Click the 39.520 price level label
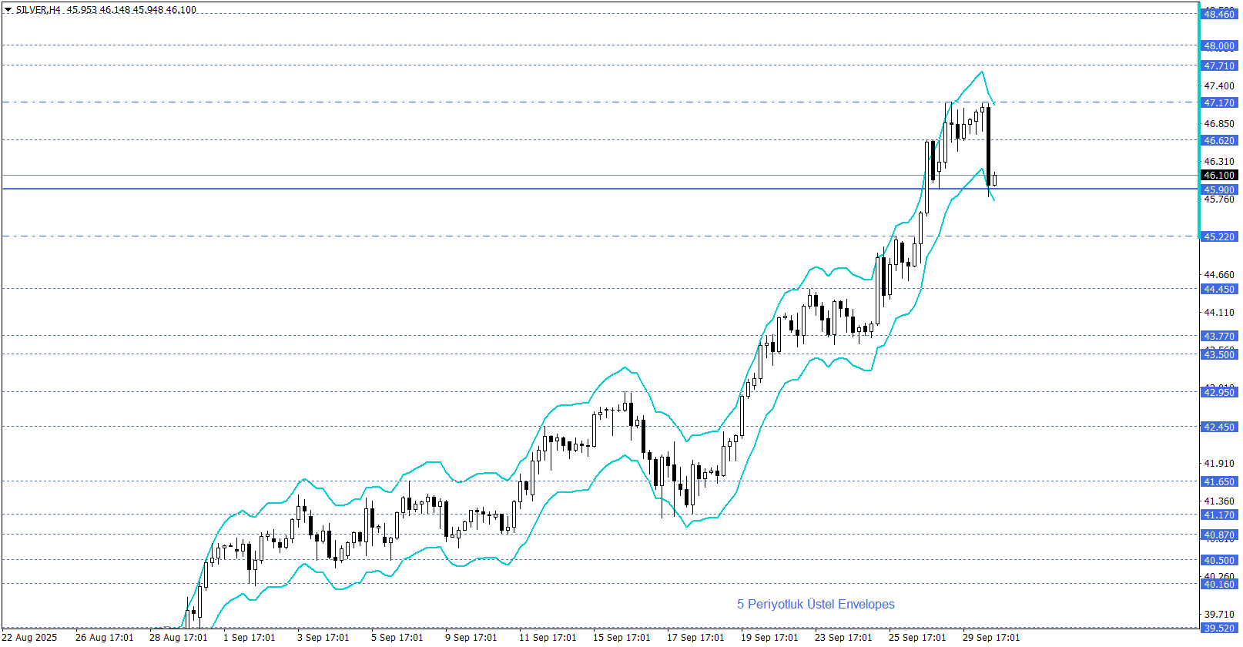Viewport: 1243px width, 647px height. [1219, 629]
